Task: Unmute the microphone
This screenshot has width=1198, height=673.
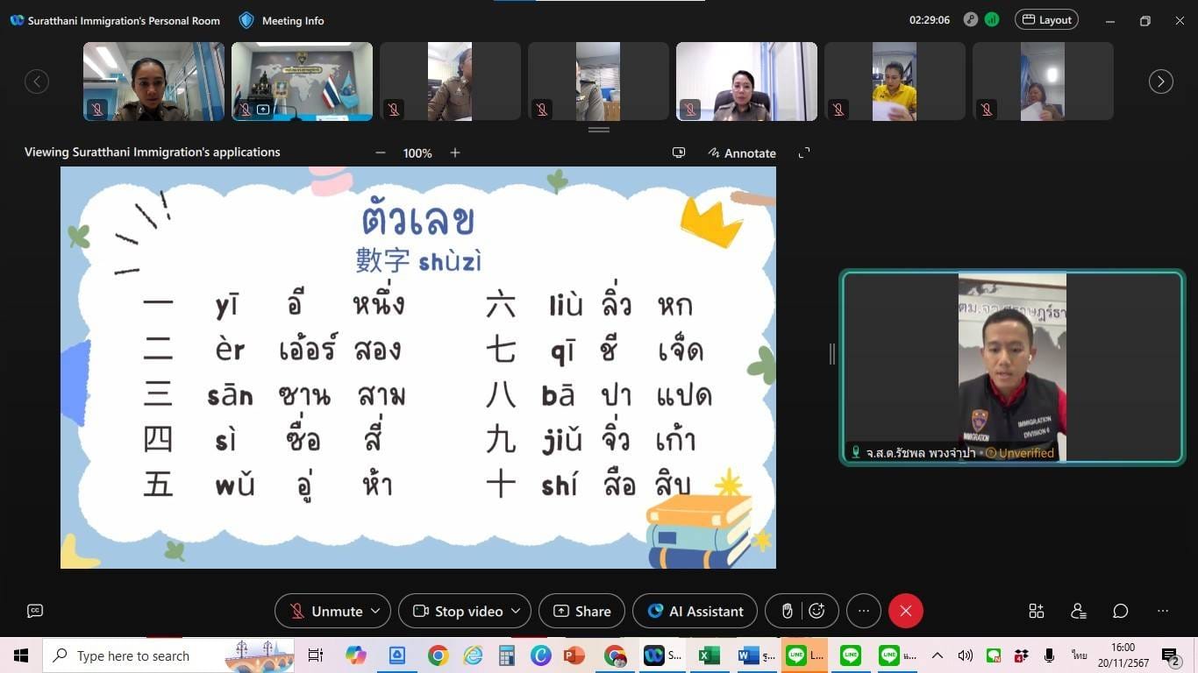Action: pyautogui.click(x=326, y=611)
